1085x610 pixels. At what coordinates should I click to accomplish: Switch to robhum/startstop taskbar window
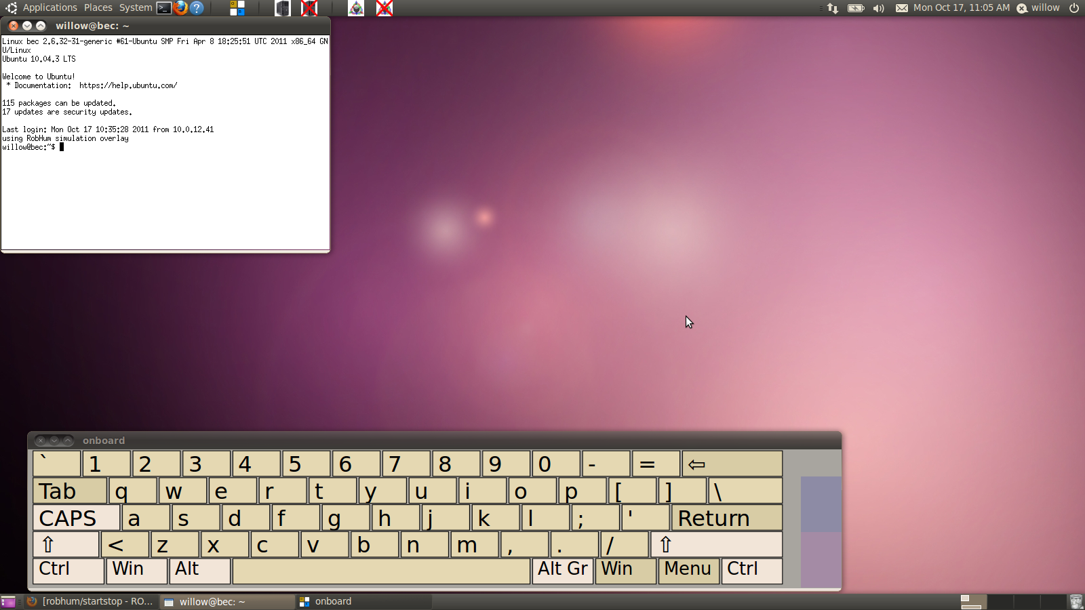[x=92, y=602]
